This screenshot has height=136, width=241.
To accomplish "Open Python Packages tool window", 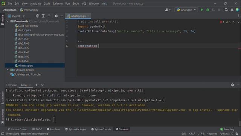I will tap(75, 129).
